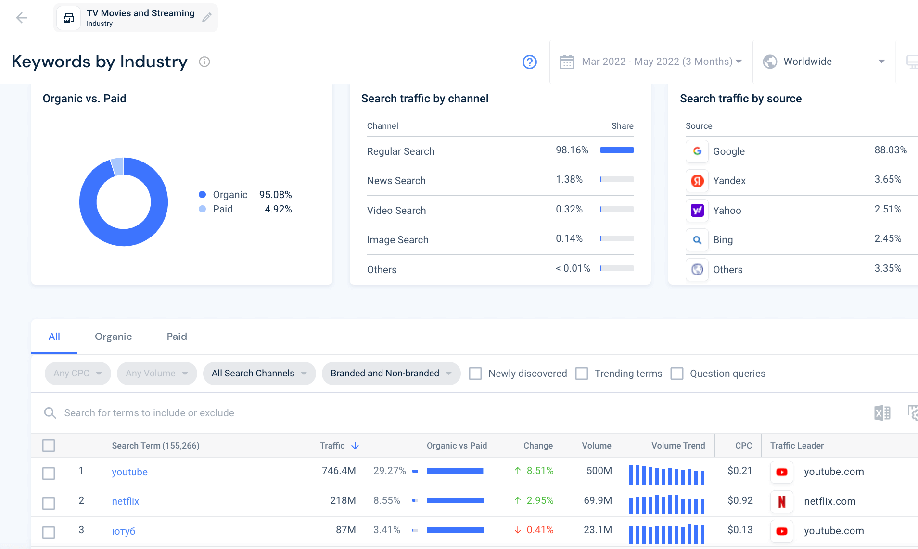Image resolution: width=918 pixels, height=549 pixels.
Task: Open info tooltip next to Keywords by Industry
Action: click(x=204, y=62)
